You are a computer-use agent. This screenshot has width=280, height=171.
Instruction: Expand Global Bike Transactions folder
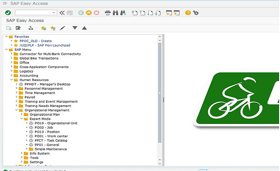[11, 58]
